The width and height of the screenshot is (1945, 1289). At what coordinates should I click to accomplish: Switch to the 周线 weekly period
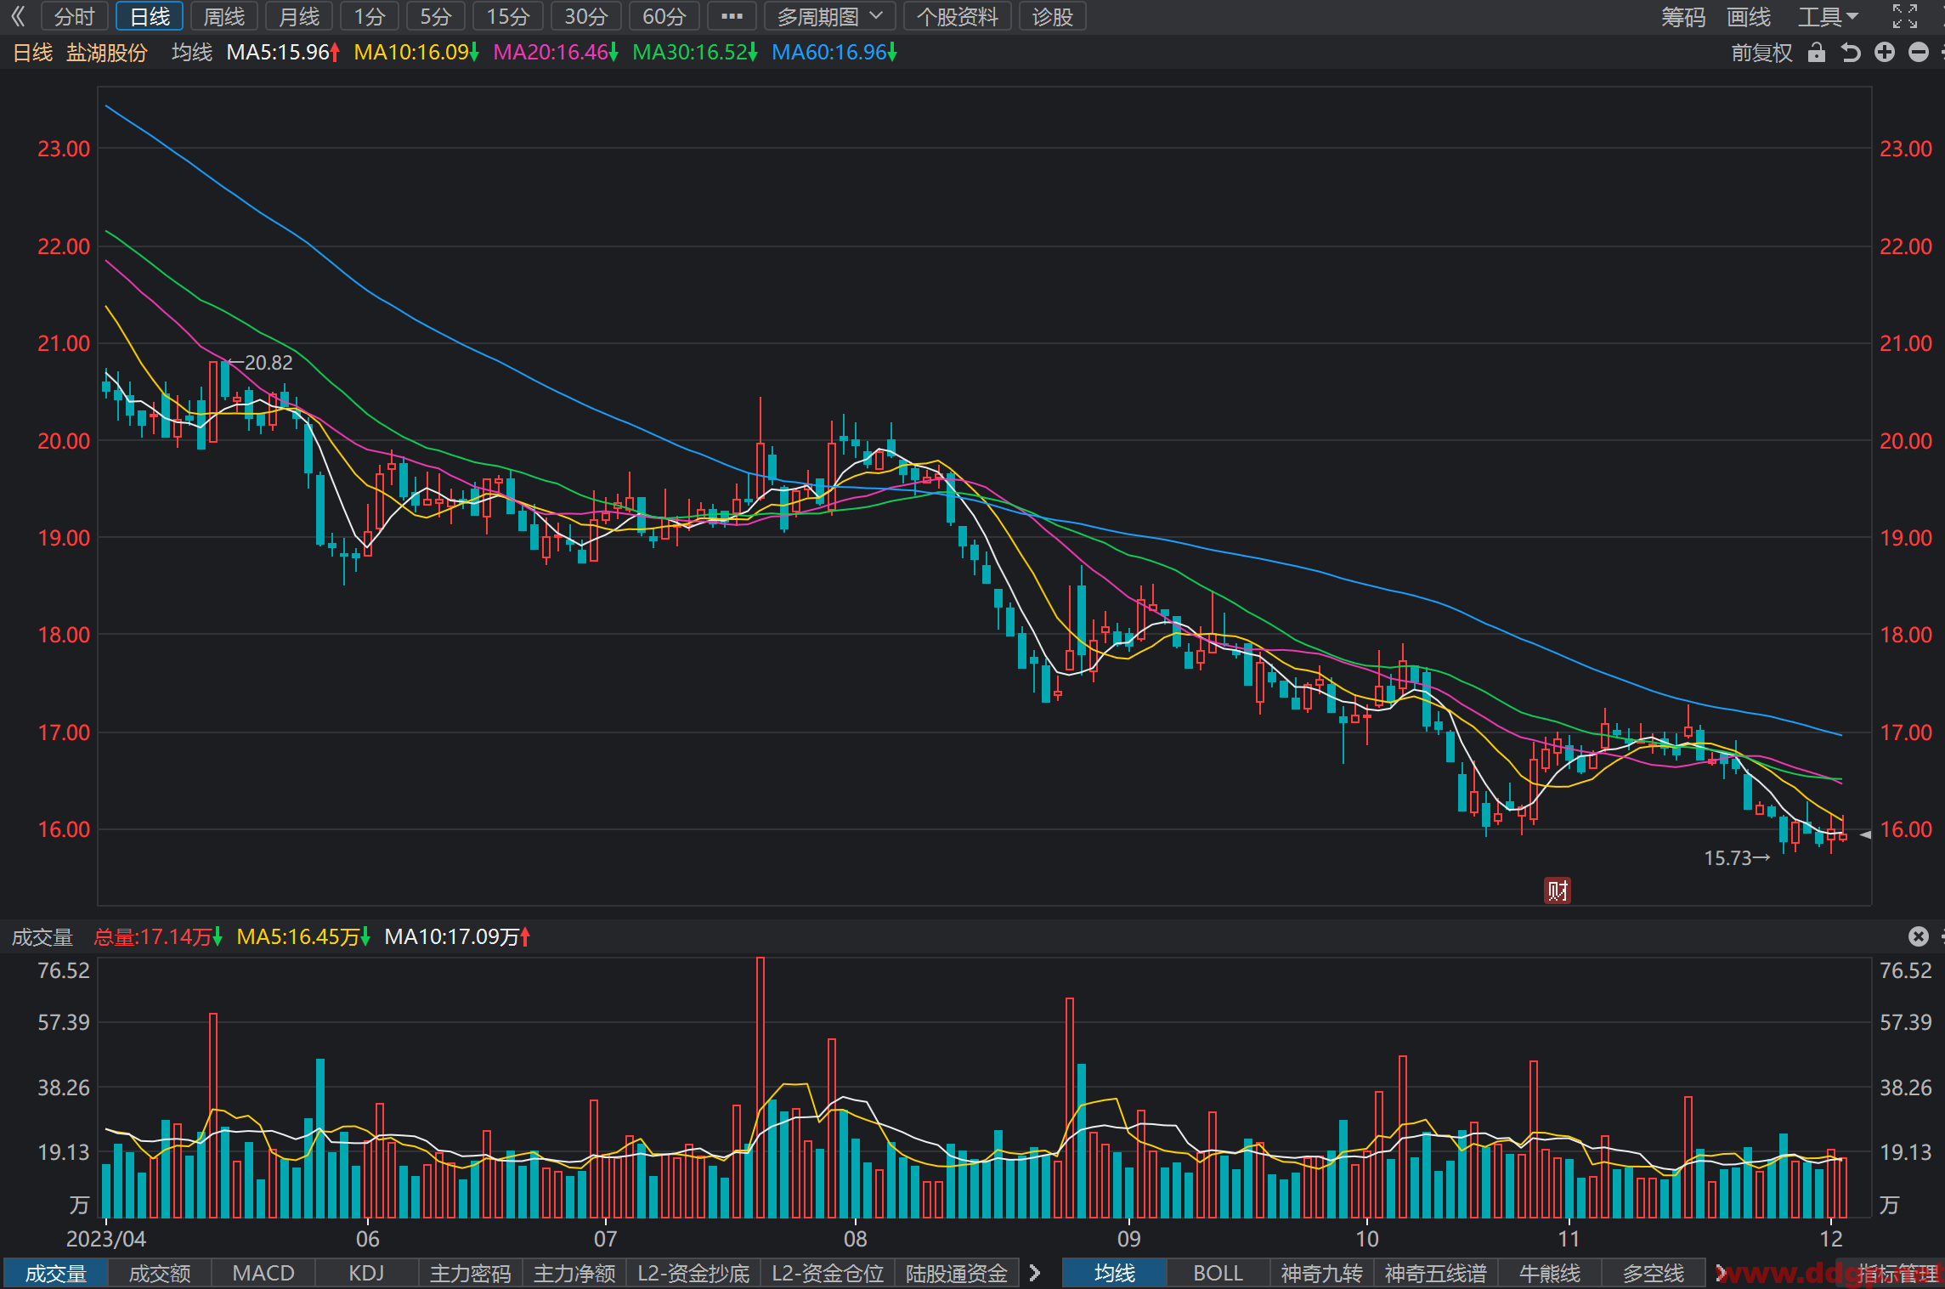click(224, 16)
